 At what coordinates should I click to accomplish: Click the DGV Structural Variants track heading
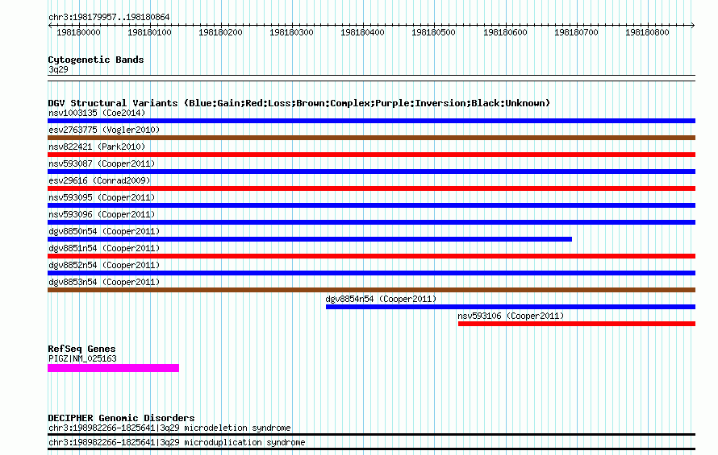pos(299,103)
